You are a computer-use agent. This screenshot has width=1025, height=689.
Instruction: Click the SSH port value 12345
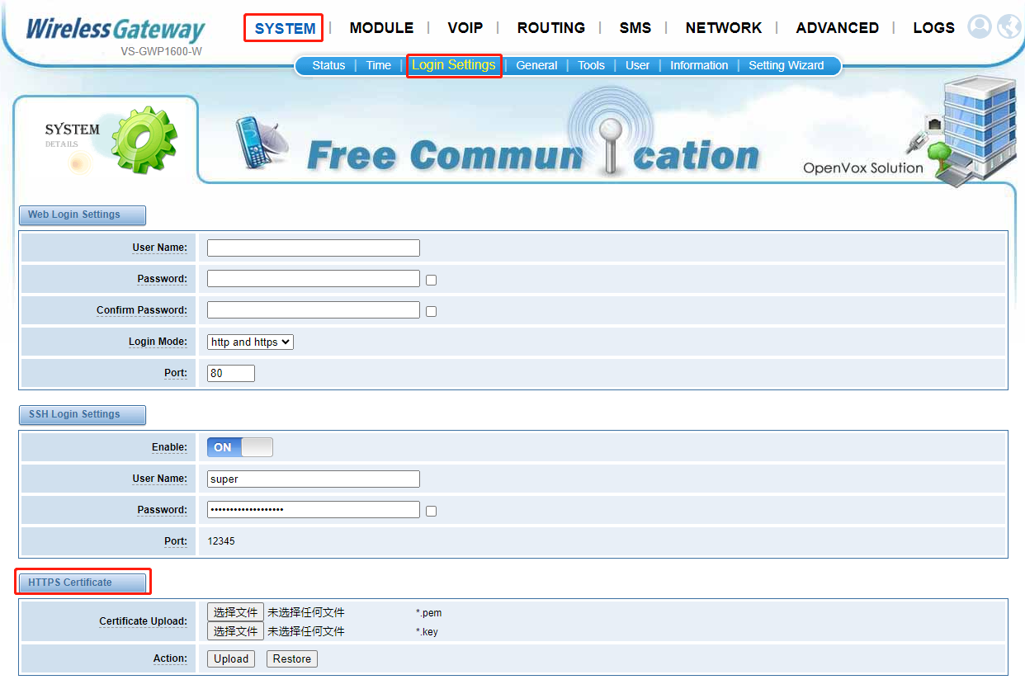tap(221, 541)
